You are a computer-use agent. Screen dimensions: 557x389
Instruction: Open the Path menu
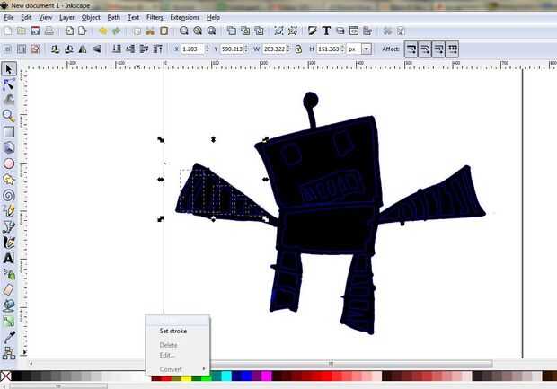[114, 17]
